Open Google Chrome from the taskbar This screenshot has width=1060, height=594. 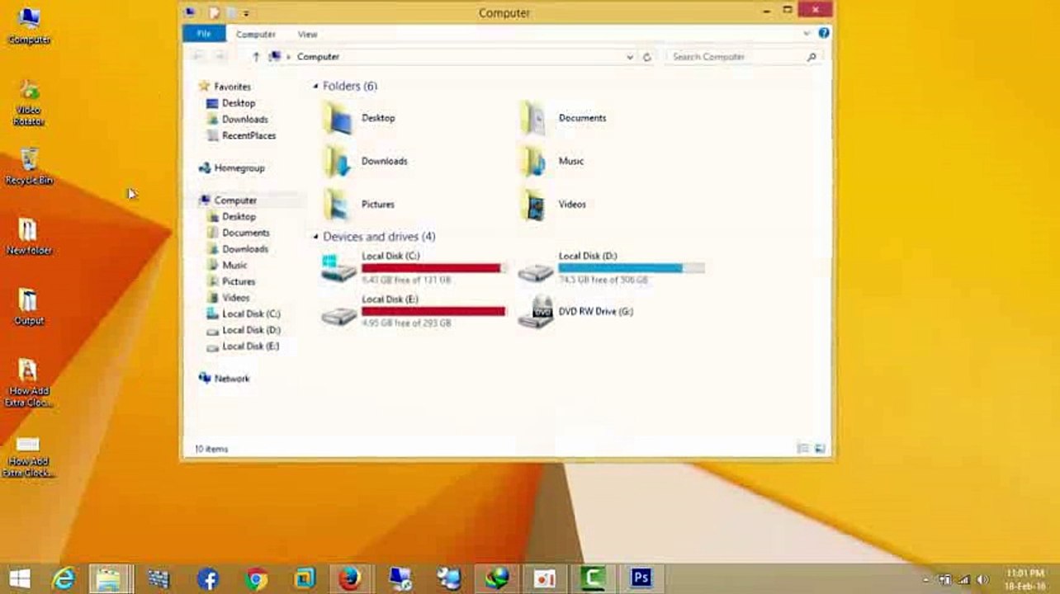(x=257, y=578)
